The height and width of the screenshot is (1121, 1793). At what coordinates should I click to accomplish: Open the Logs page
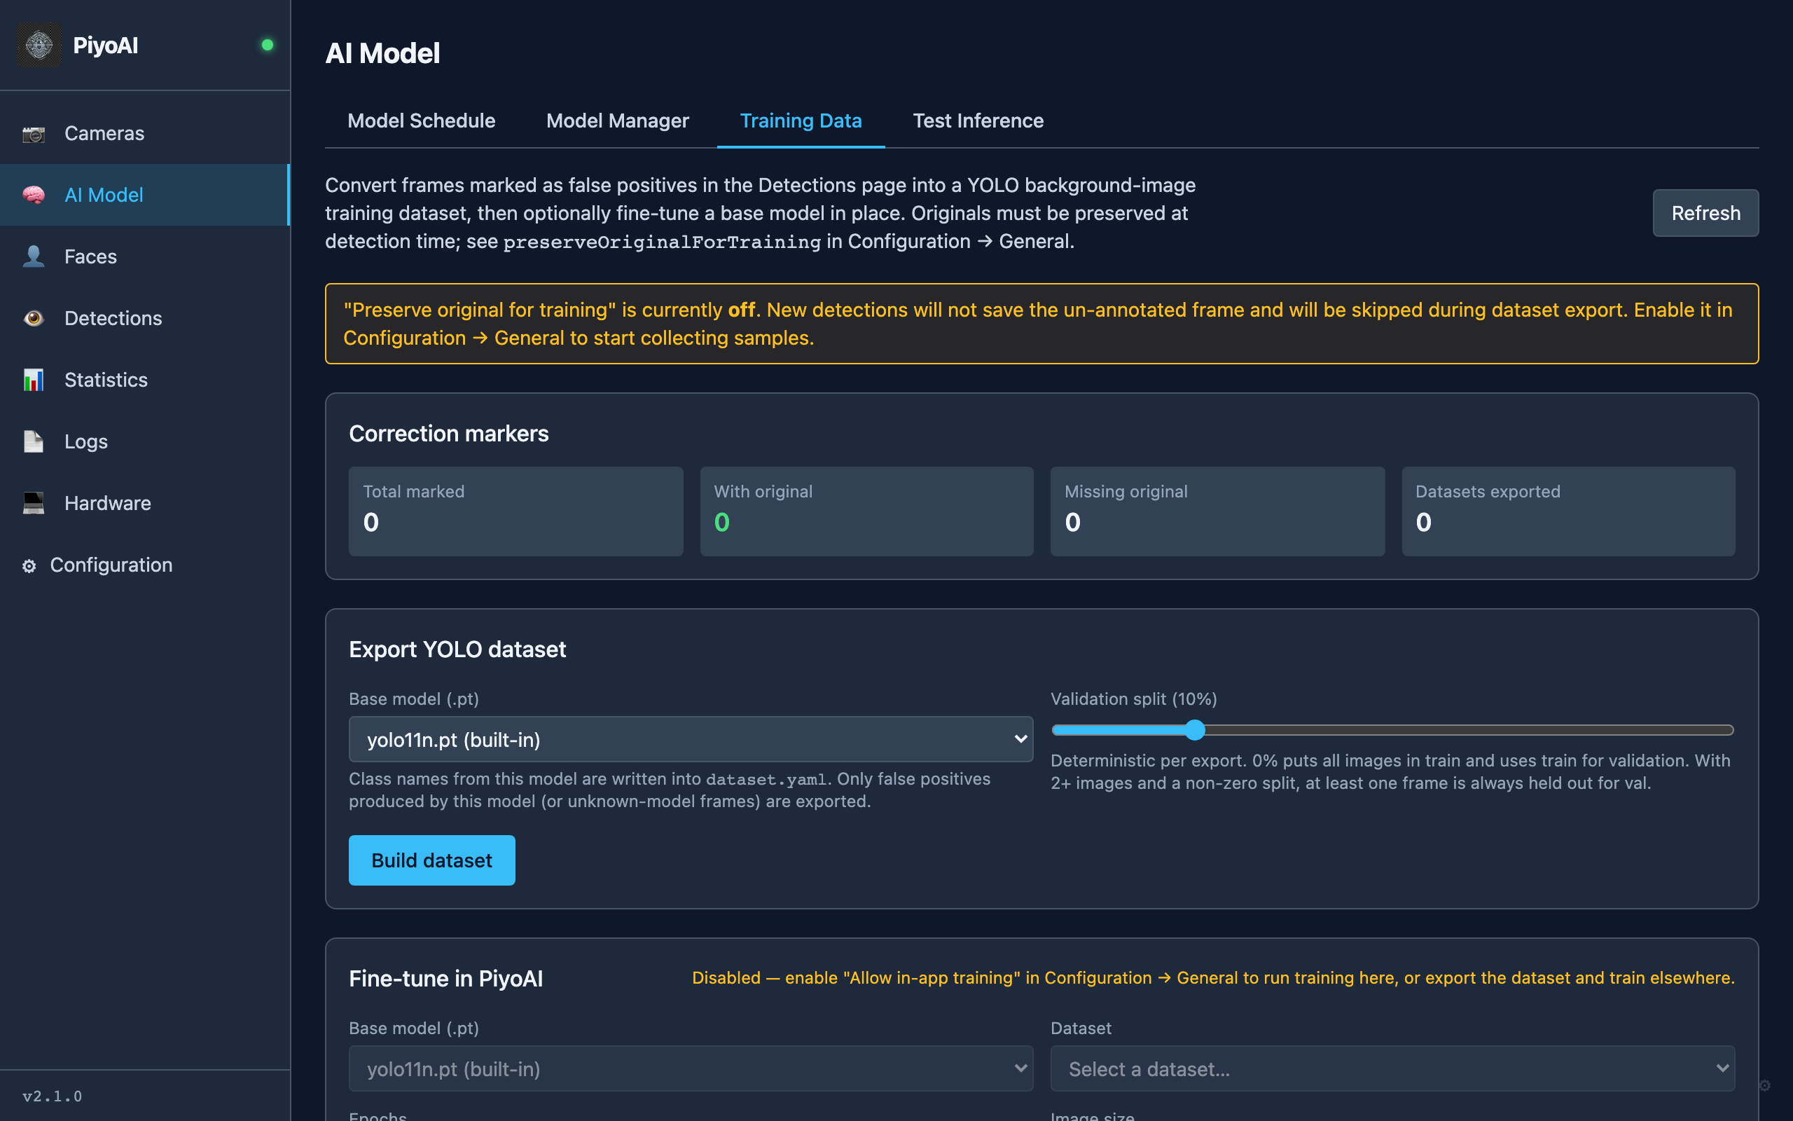[145, 441]
